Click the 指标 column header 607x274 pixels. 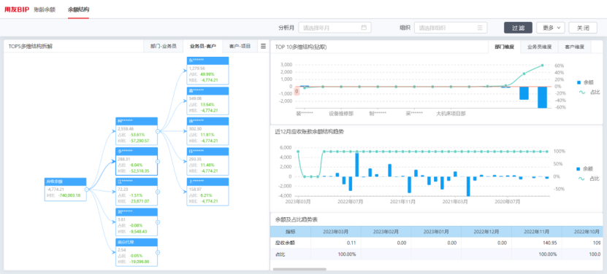[290, 232]
